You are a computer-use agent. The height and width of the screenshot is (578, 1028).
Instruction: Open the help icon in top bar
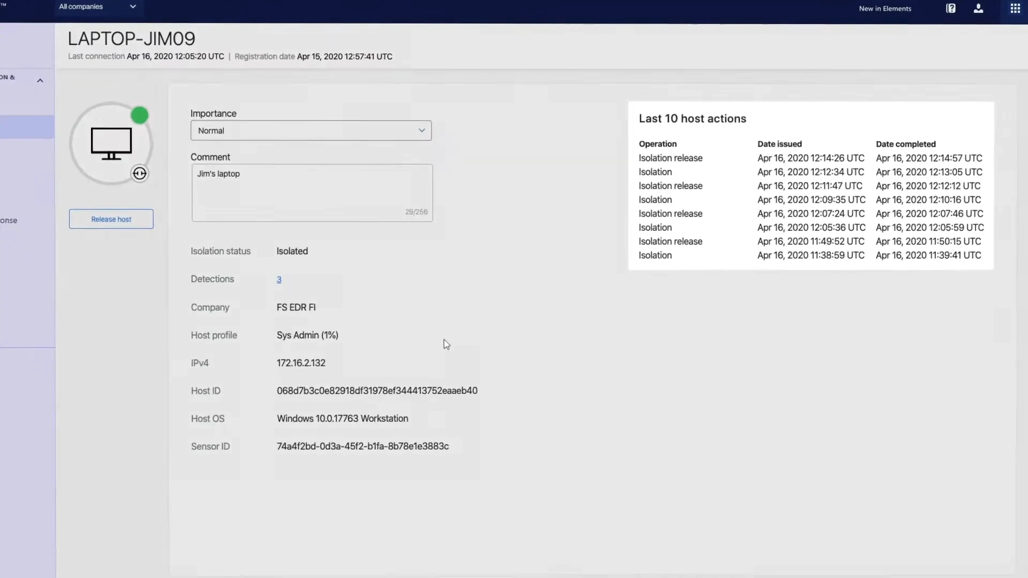pyautogui.click(x=950, y=8)
